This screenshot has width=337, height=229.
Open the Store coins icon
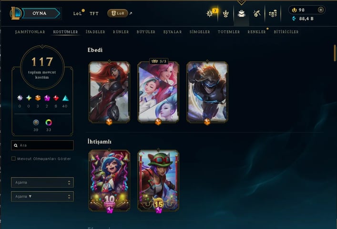pyautogui.click(x=273, y=14)
